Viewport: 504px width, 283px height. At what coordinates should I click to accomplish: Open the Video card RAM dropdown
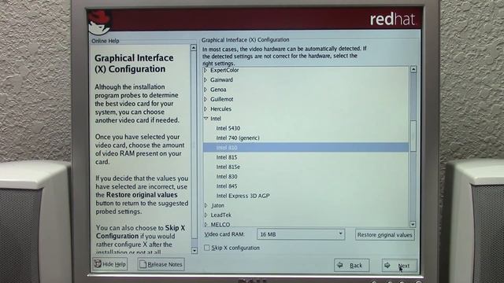301,234
